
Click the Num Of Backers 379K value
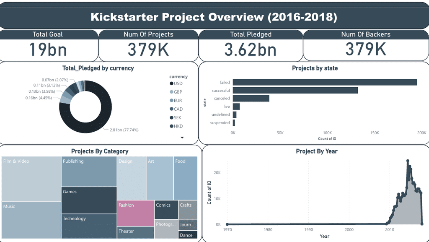point(366,49)
